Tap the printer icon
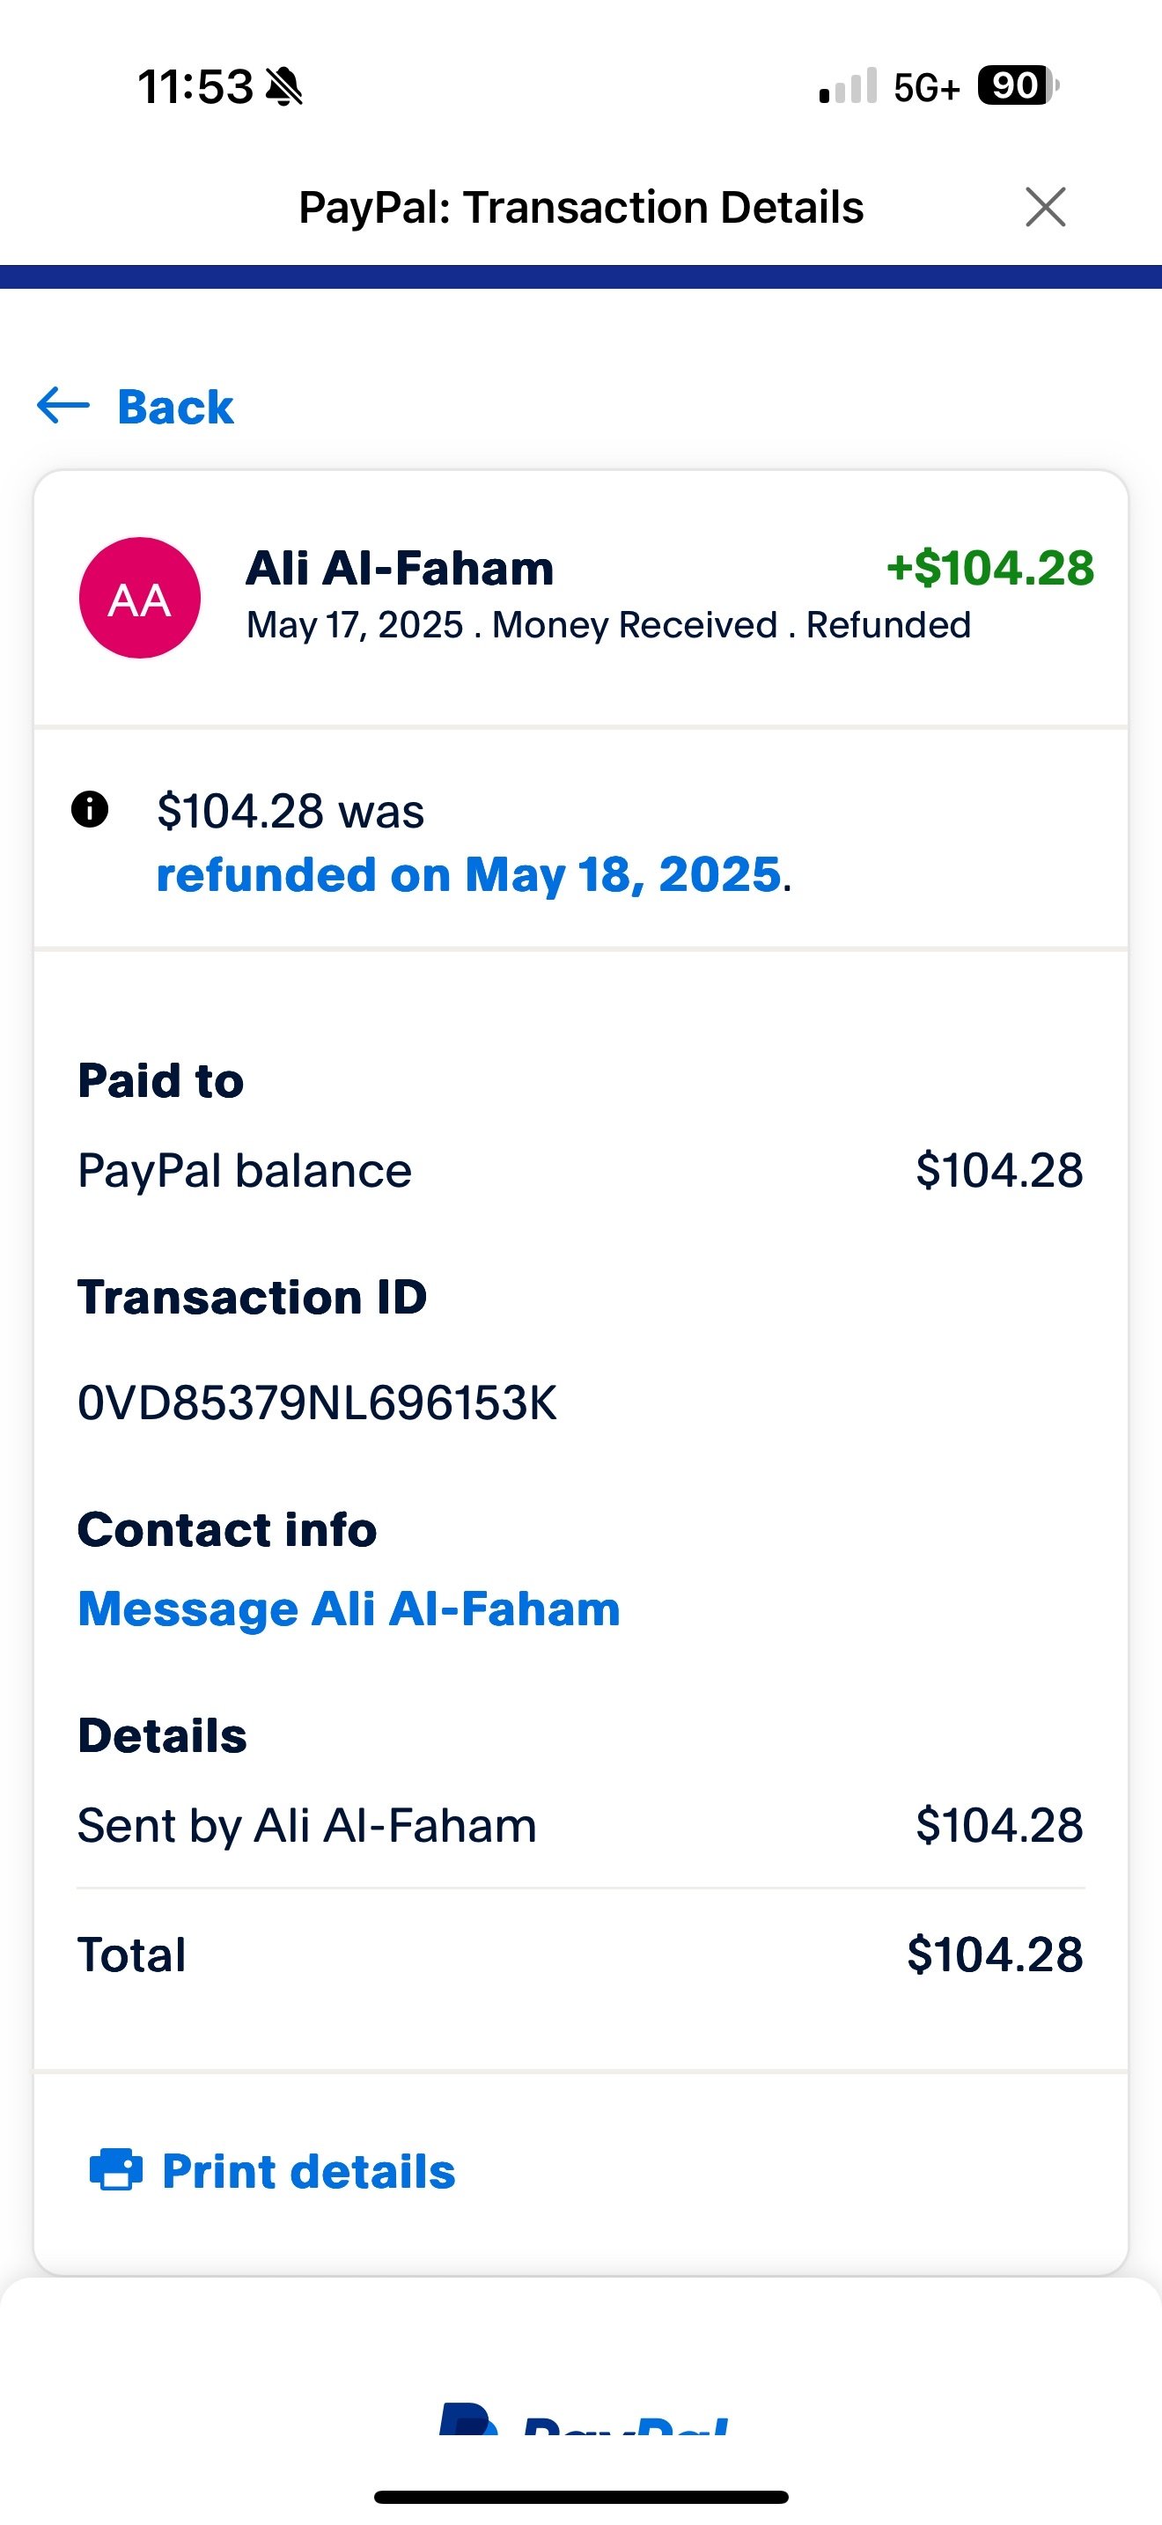Screen dimensions: 1162x2525 tap(116, 2170)
